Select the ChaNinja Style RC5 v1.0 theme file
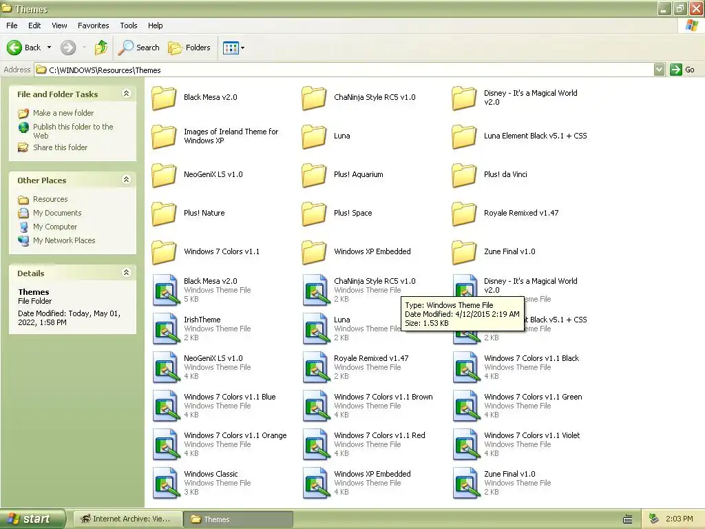Viewport: 705px width, 529px height. 316,291
